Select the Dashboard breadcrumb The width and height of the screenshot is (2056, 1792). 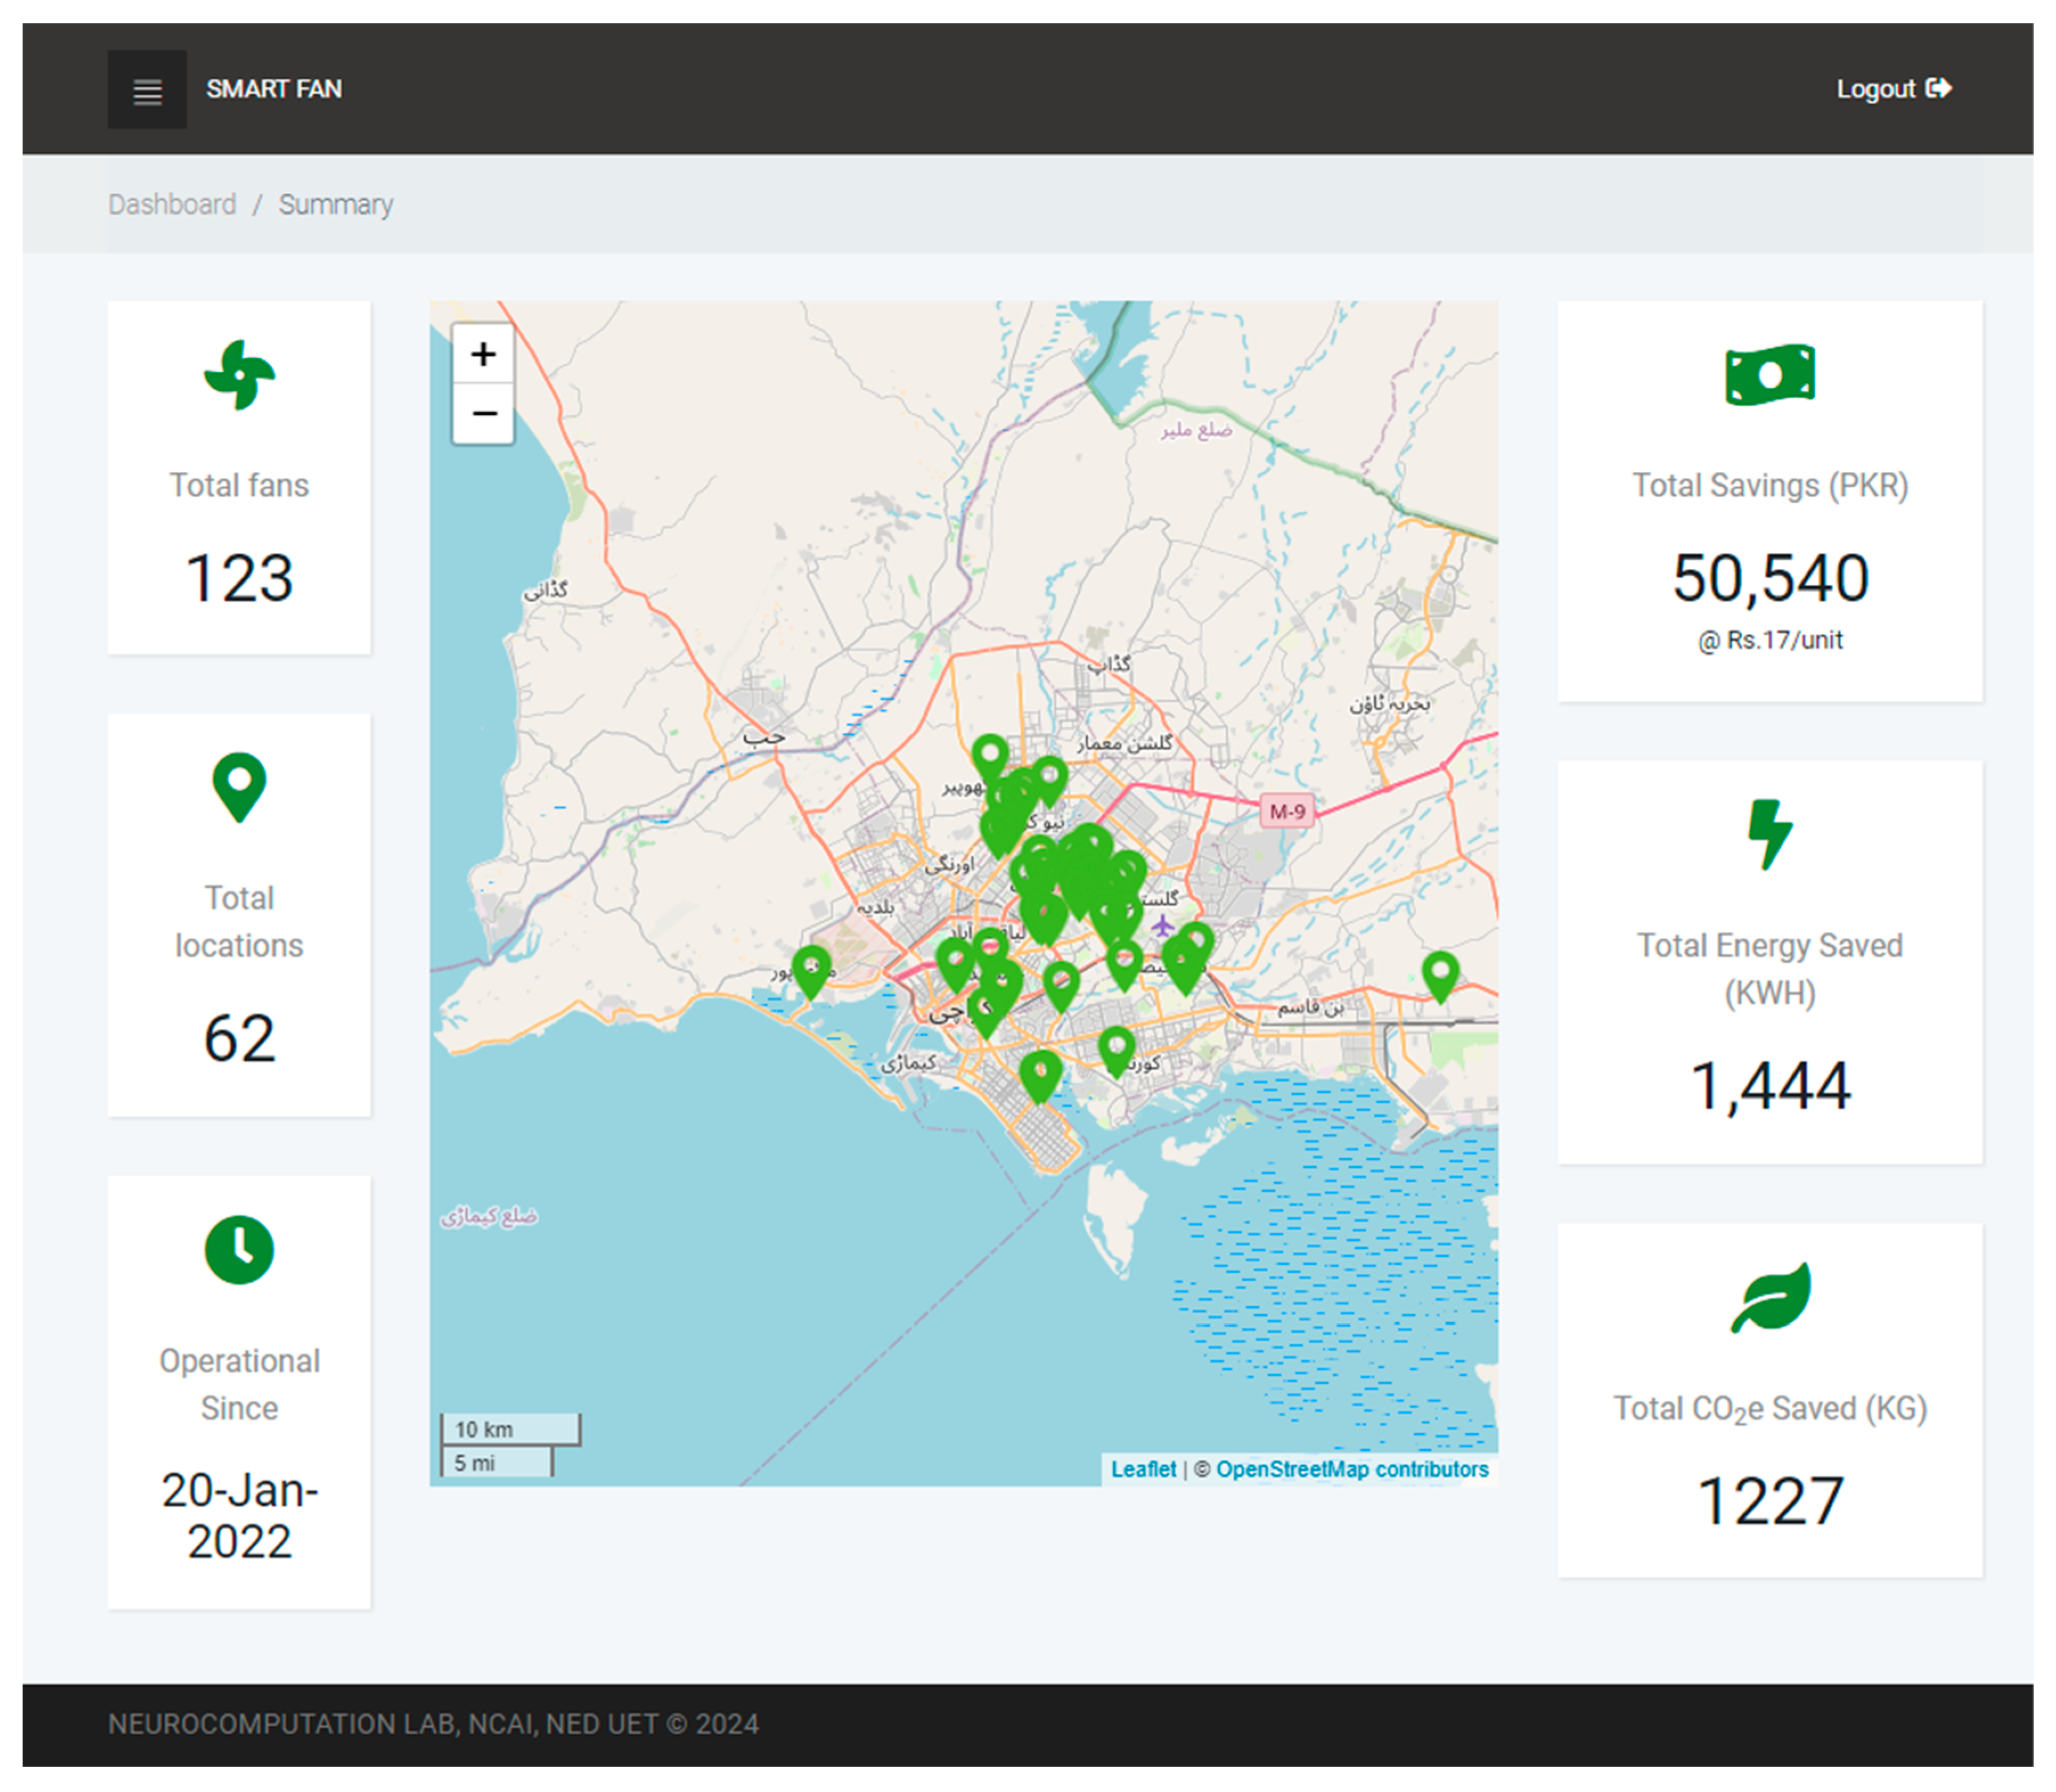[172, 205]
